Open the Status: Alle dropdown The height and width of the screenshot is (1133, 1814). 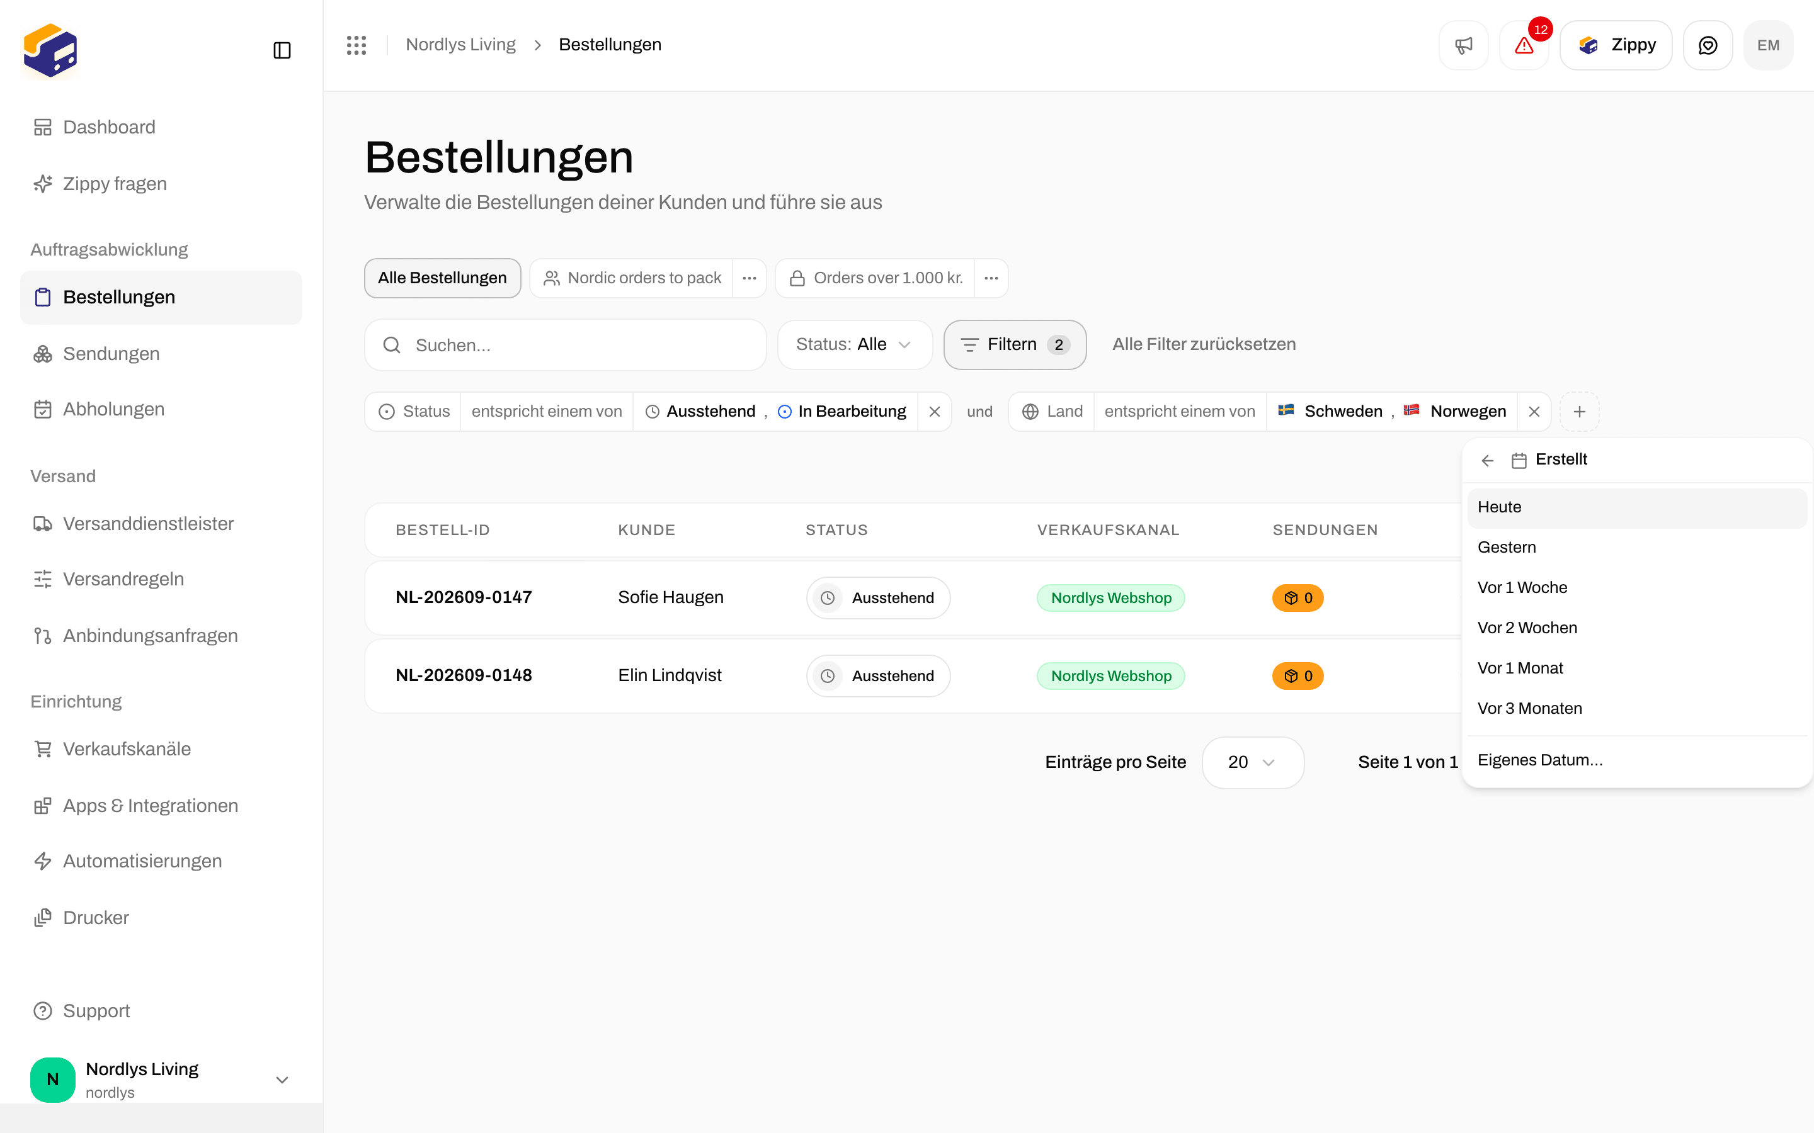pos(855,345)
